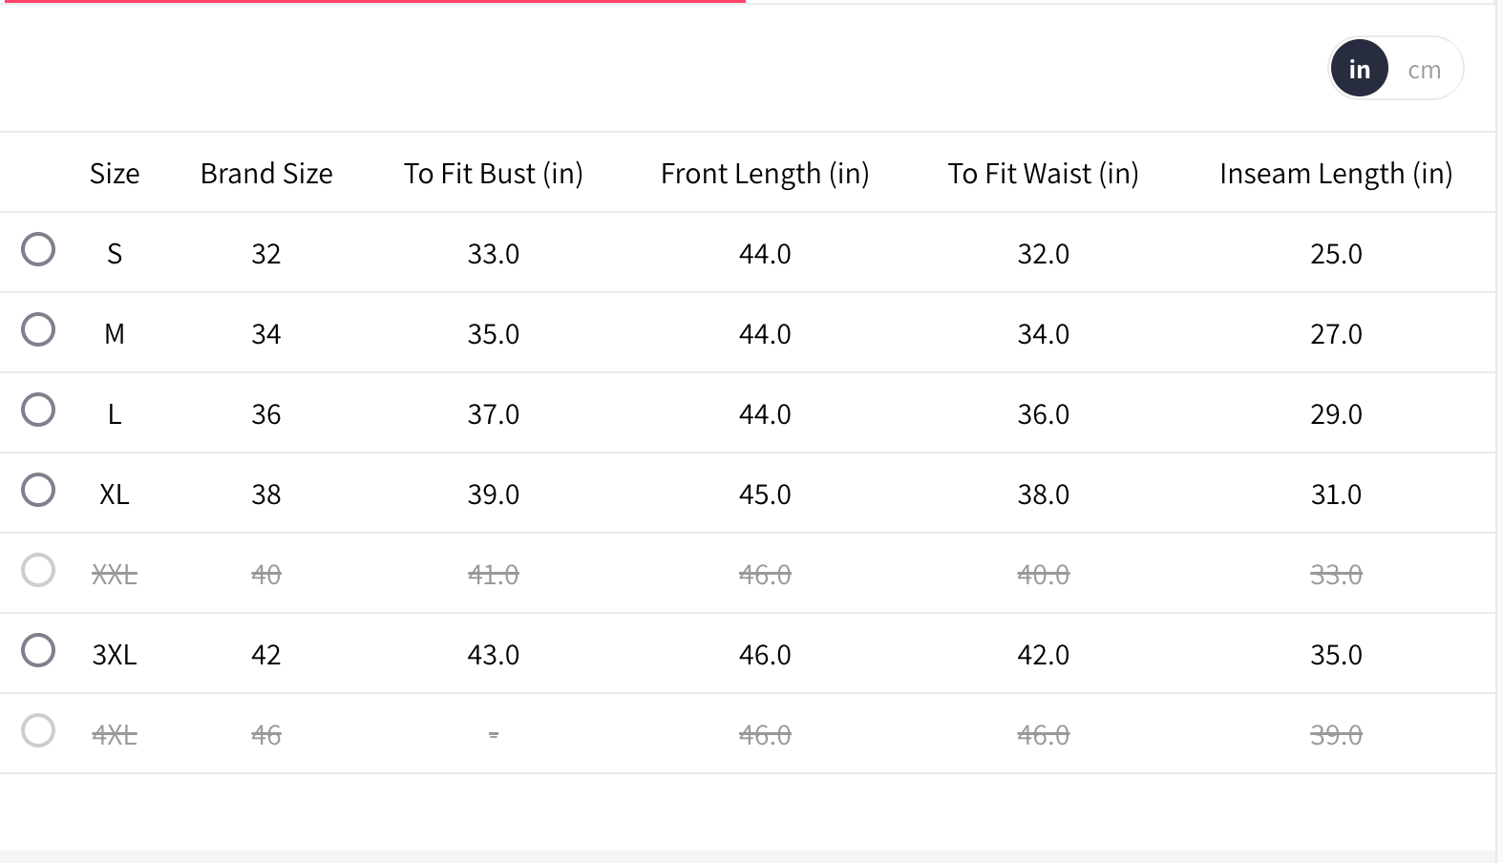Choose the 3XL size radio button
1503x863 pixels.
pyautogui.click(x=38, y=650)
